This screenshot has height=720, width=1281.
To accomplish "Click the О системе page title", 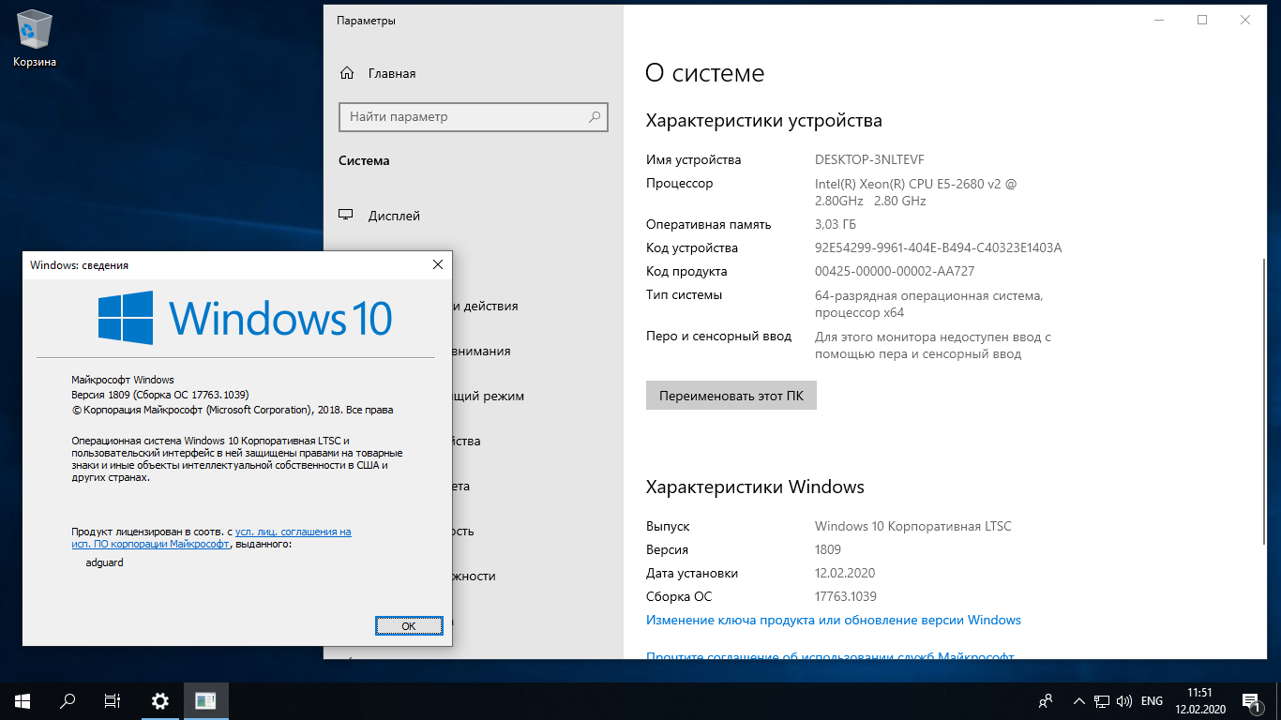I will pos(704,72).
